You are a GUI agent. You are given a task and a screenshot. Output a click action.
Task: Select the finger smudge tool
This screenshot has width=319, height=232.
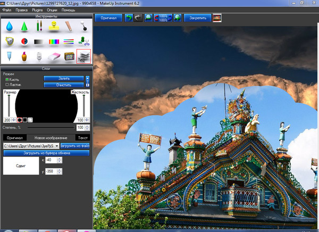coord(69,26)
